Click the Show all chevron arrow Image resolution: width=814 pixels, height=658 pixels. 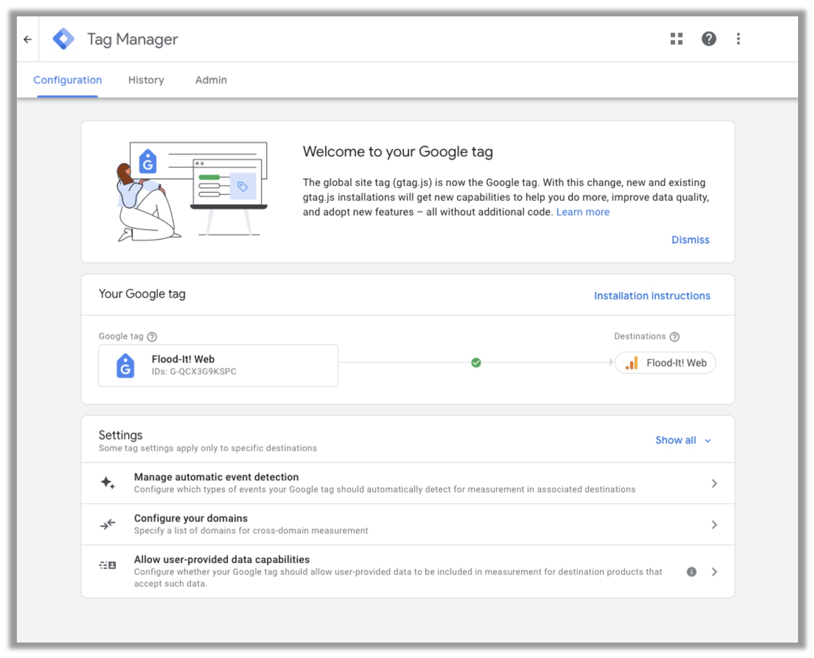(708, 441)
